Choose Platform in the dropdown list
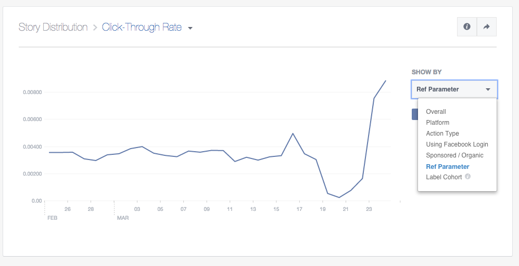 pyautogui.click(x=437, y=123)
